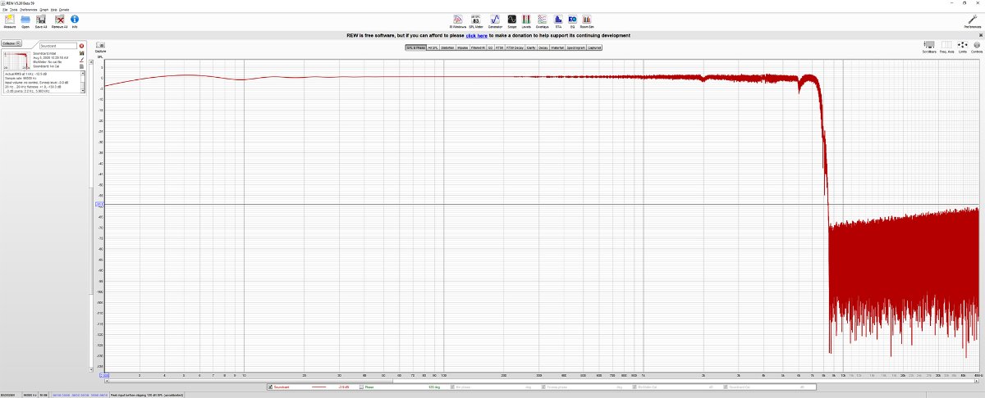Open the Tools menu
The width and height of the screenshot is (985, 398).
pos(13,9)
